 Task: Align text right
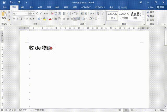coord(71,19)
